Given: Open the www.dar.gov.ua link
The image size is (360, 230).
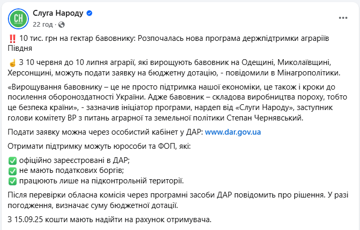Looking at the screenshot, I should click(233, 132).
